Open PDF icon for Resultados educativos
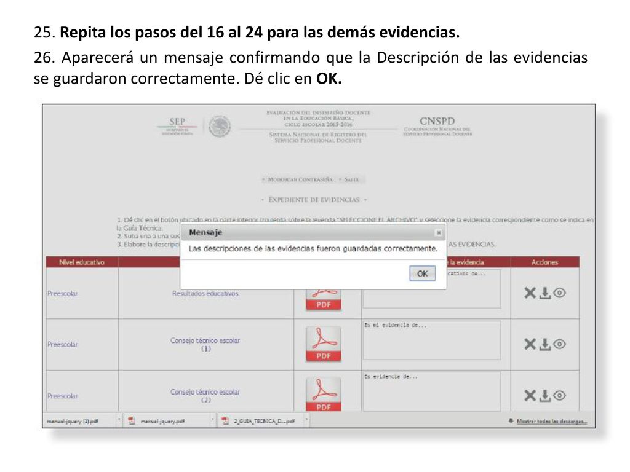 pos(324,300)
